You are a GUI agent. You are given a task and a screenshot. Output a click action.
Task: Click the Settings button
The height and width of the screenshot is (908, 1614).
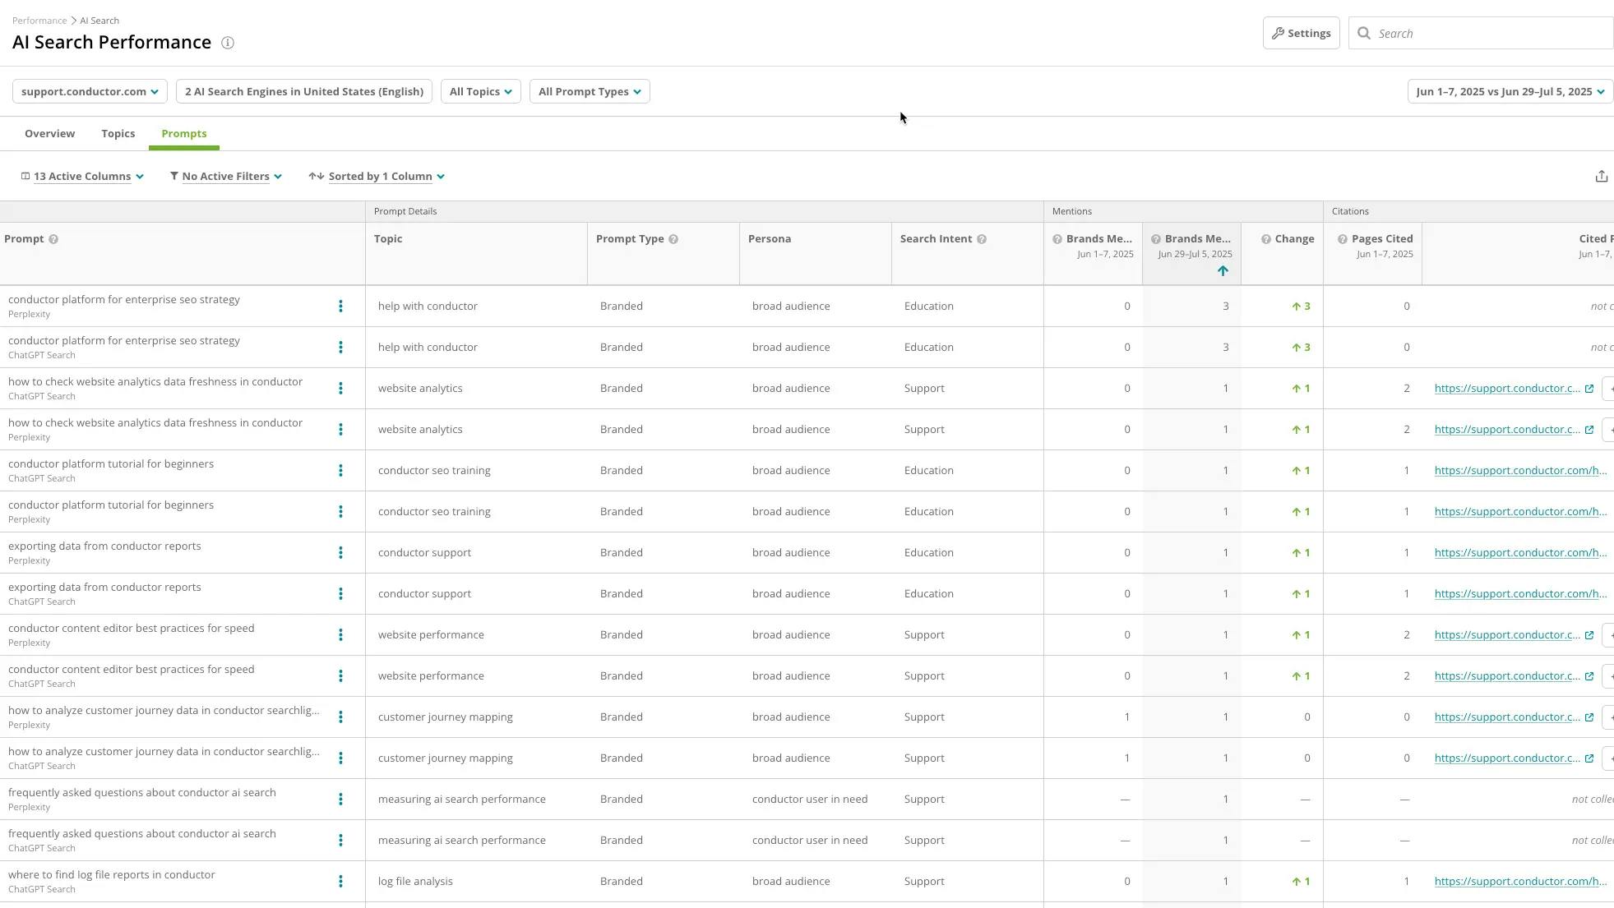[x=1301, y=33]
